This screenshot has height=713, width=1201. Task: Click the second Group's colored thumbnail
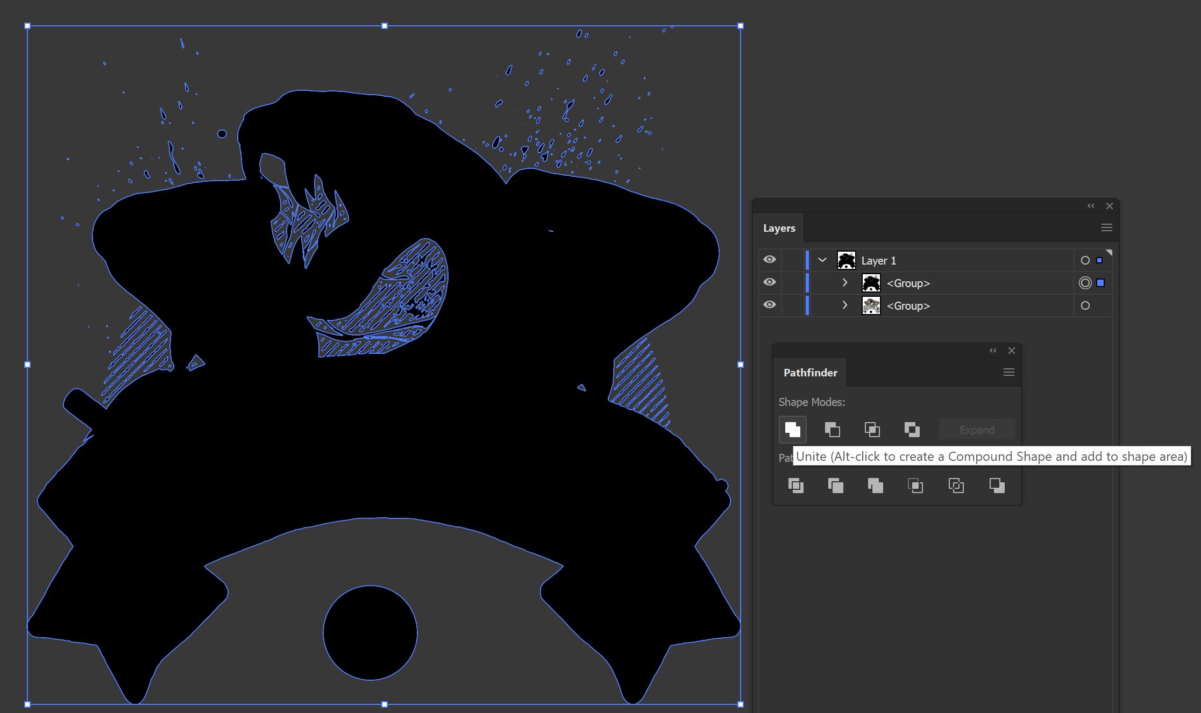click(x=871, y=305)
